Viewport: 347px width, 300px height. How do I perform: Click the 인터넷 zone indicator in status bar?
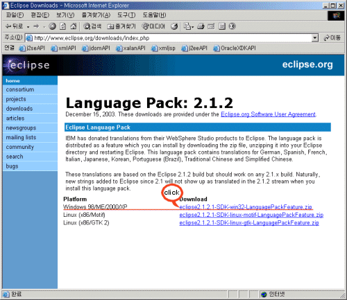tap(273, 294)
